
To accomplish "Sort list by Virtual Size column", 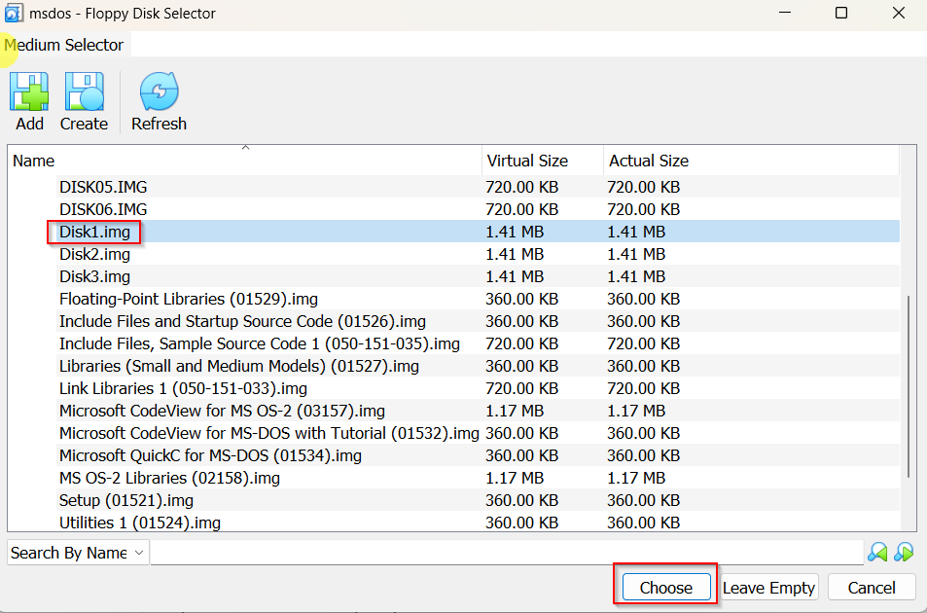I will [541, 161].
